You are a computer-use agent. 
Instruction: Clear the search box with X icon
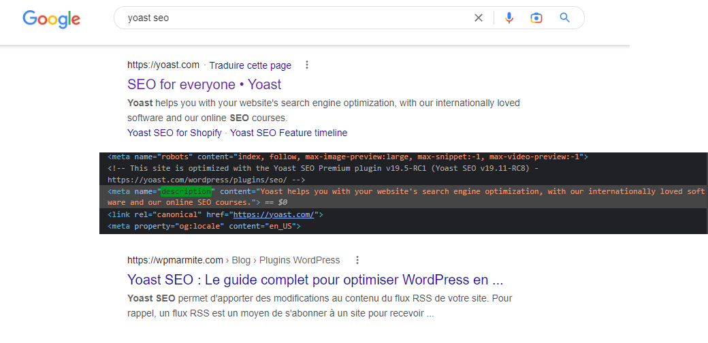click(479, 18)
